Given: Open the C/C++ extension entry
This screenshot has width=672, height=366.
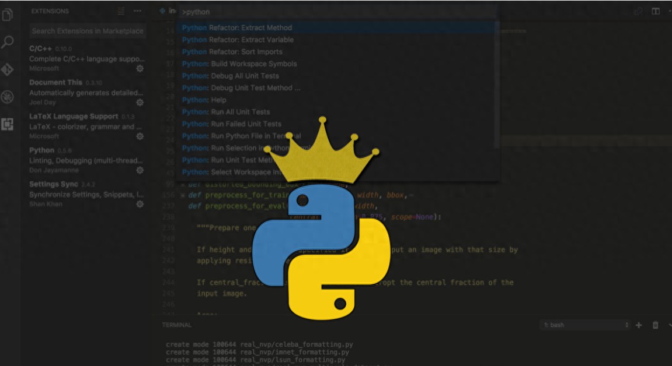Looking at the screenshot, I should (86, 58).
